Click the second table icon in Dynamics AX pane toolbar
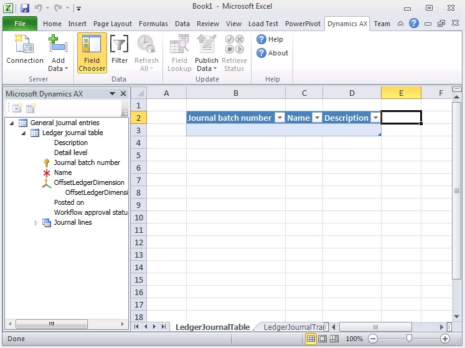 (31, 108)
